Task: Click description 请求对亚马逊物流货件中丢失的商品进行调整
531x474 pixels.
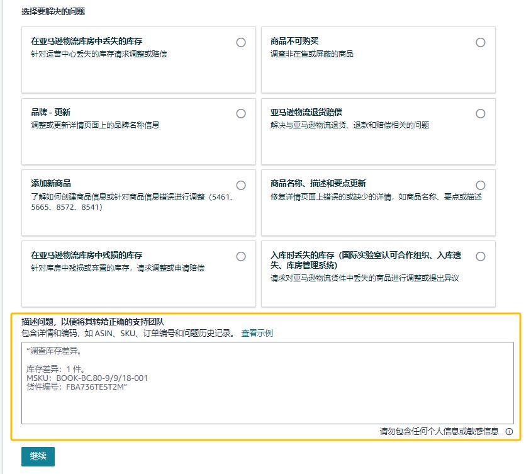Action: pos(365,278)
